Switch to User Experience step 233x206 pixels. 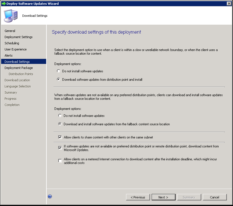point(15,49)
